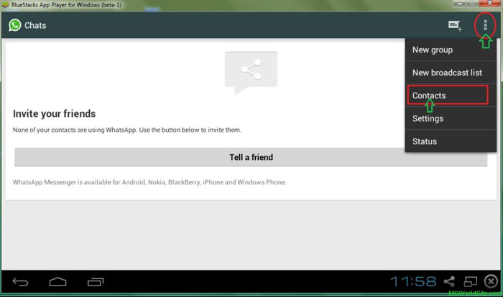Click the BlueStacks App Player window title

(x=66, y=5)
